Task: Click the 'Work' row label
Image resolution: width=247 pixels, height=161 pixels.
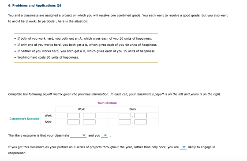Action: click(48, 116)
